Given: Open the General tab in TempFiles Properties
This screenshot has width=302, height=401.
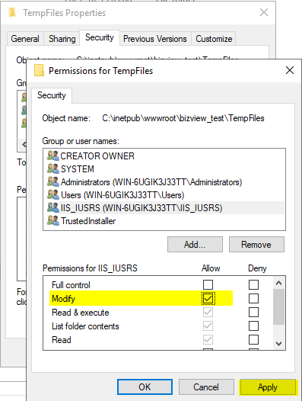Looking at the screenshot, I should (25, 39).
